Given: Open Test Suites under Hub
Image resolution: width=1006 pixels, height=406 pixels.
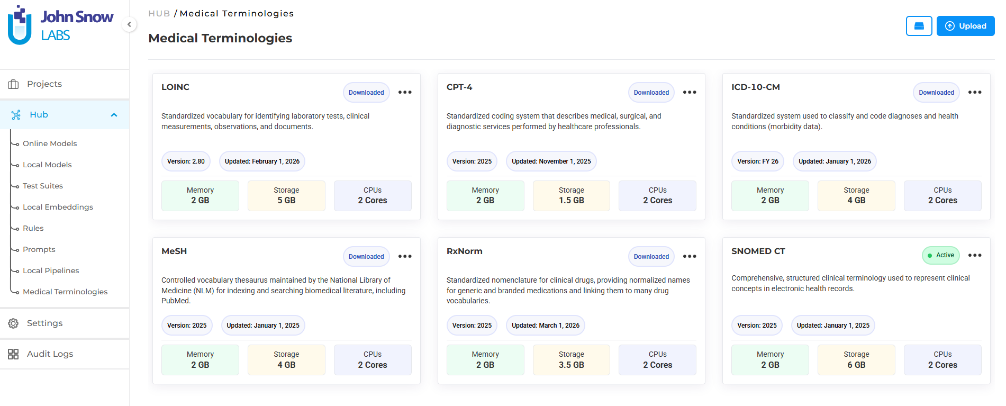Looking at the screenshot, I should click(43, 186).
